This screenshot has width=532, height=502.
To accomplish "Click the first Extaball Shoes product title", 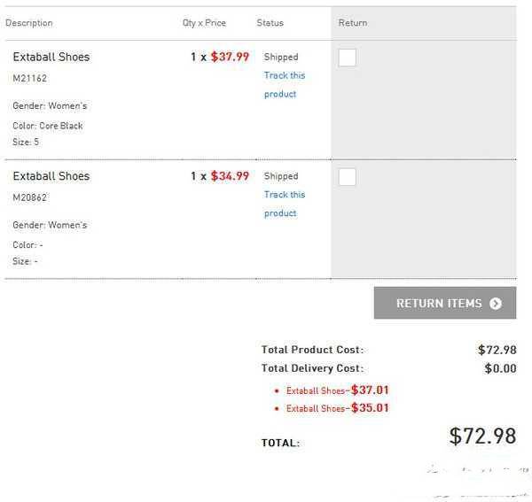I will [x=51, y=57].
